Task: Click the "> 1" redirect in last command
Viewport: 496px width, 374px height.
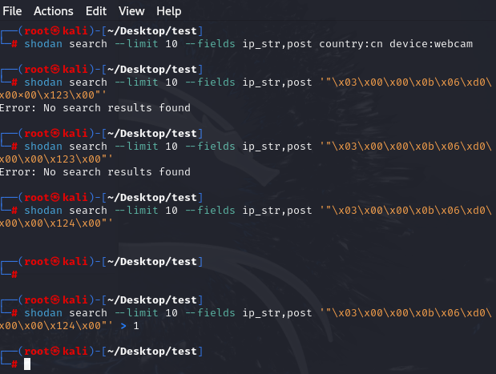Action: point(128,326)
